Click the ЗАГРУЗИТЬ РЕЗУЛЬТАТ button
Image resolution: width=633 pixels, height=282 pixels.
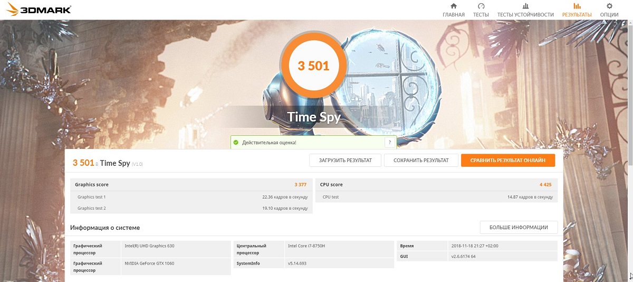pyautogui.click(x=345, y=161)
